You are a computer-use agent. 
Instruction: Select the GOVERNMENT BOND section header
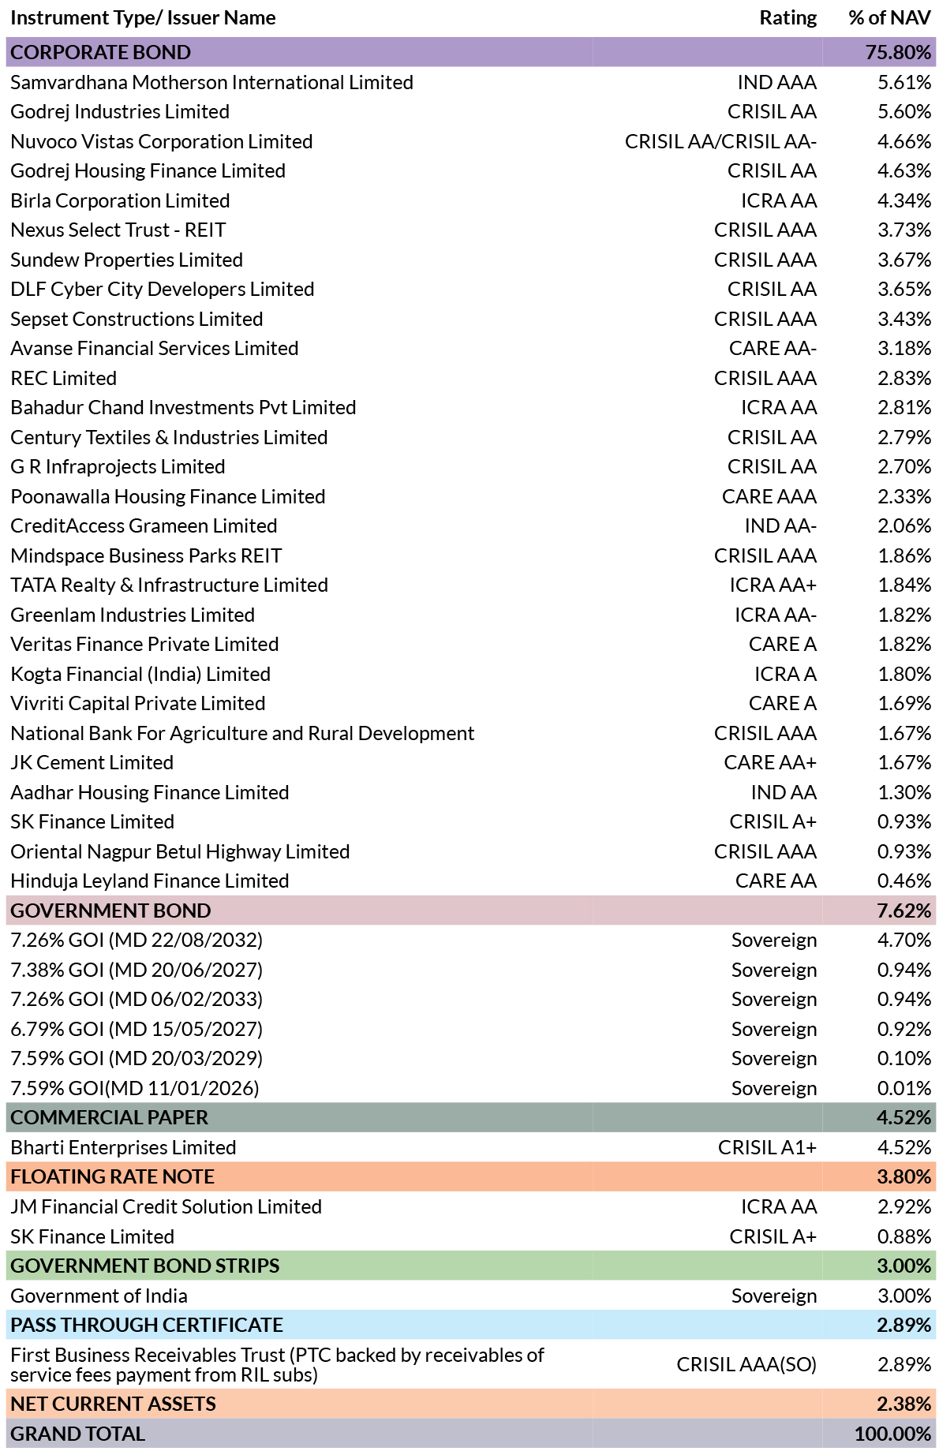click(x=471, y=911)
